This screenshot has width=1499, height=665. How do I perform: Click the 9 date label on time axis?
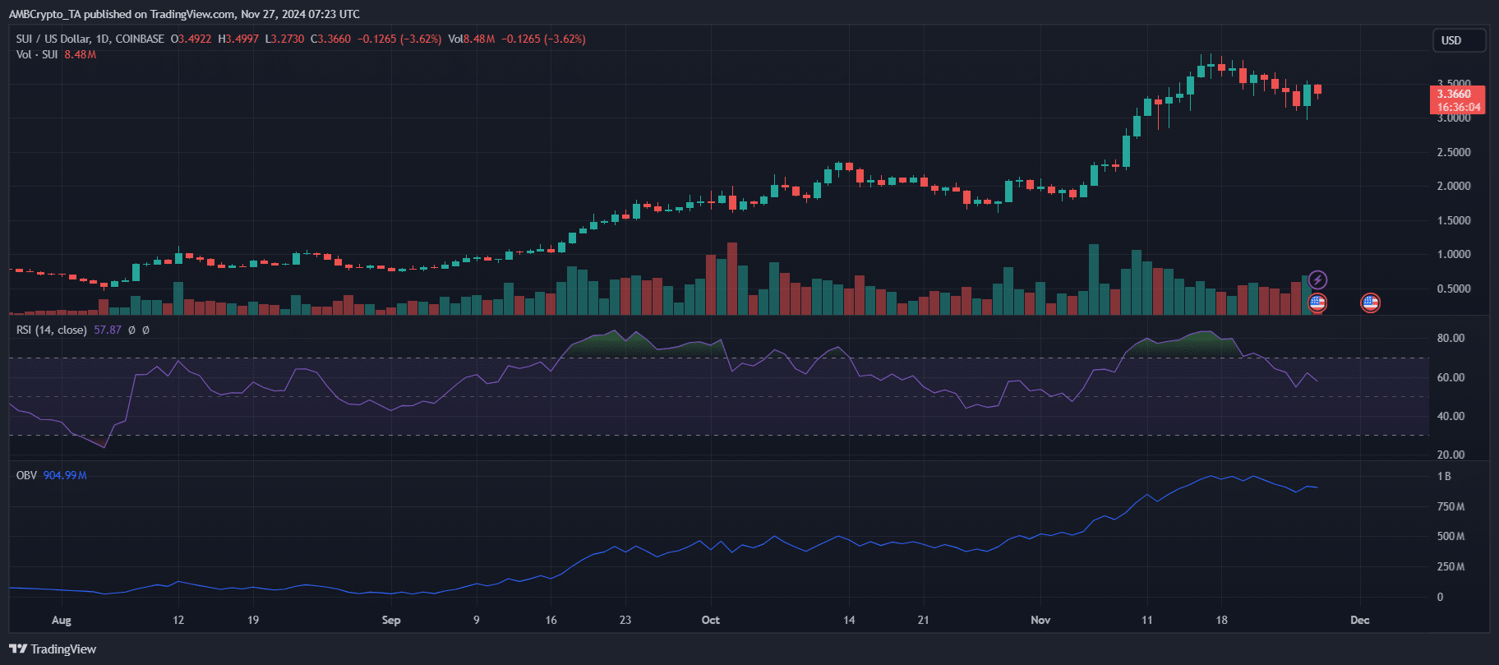477,620
